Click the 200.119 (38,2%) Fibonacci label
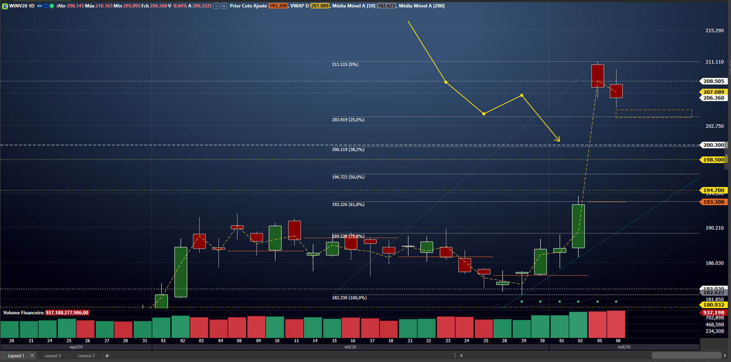Image resolution: width=731 pixels, height=362 pixels. [348, 149]
